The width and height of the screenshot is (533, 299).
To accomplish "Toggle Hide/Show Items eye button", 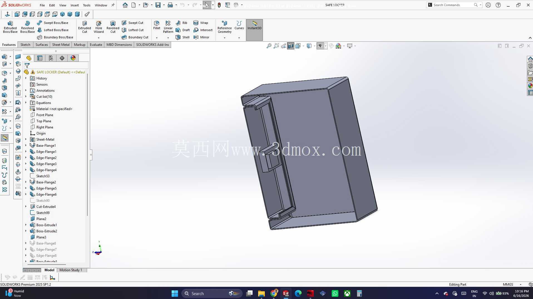I will (320, 46).
